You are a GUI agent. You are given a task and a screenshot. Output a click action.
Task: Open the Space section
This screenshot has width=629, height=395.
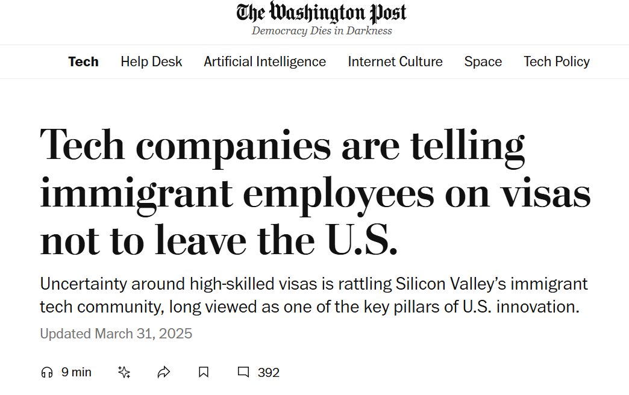click(483, 62)
